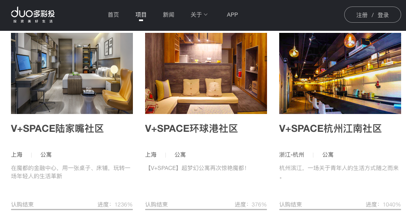Click the 1040% progress bar
Image resolution: width=406 pixels, height=215 pixels.
click(x=340, y=209)
